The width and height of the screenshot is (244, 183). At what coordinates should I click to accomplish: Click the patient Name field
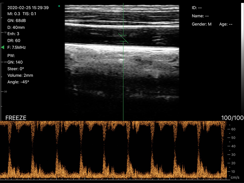point(200,16)
